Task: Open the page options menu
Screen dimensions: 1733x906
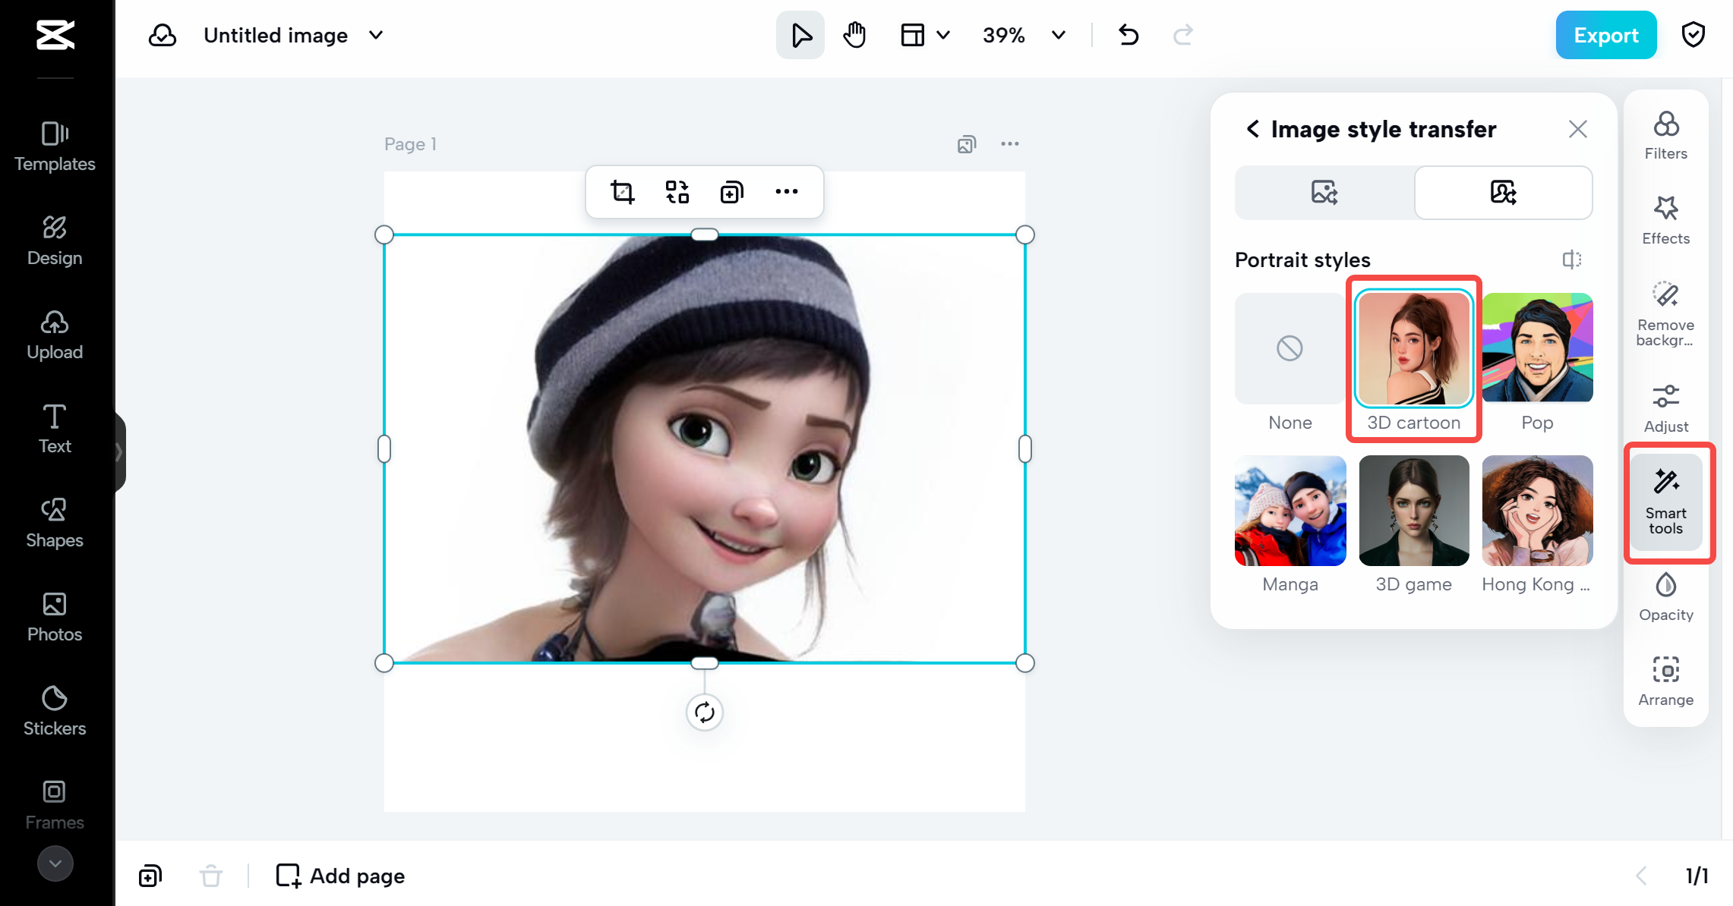Action: 1010,143
